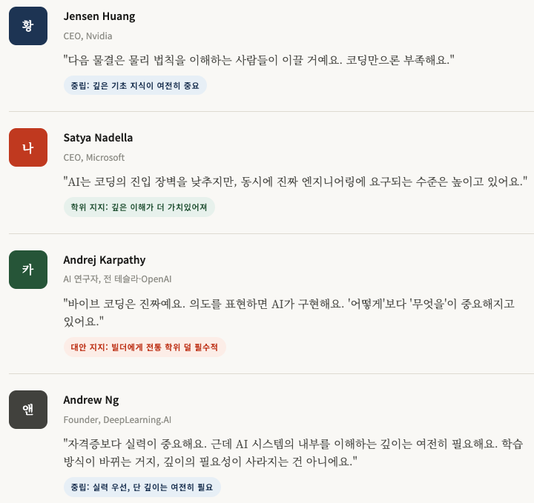Click Andrew Ng's quote about 자격증보다 실력
534x503 pixels.
point(293,453)
